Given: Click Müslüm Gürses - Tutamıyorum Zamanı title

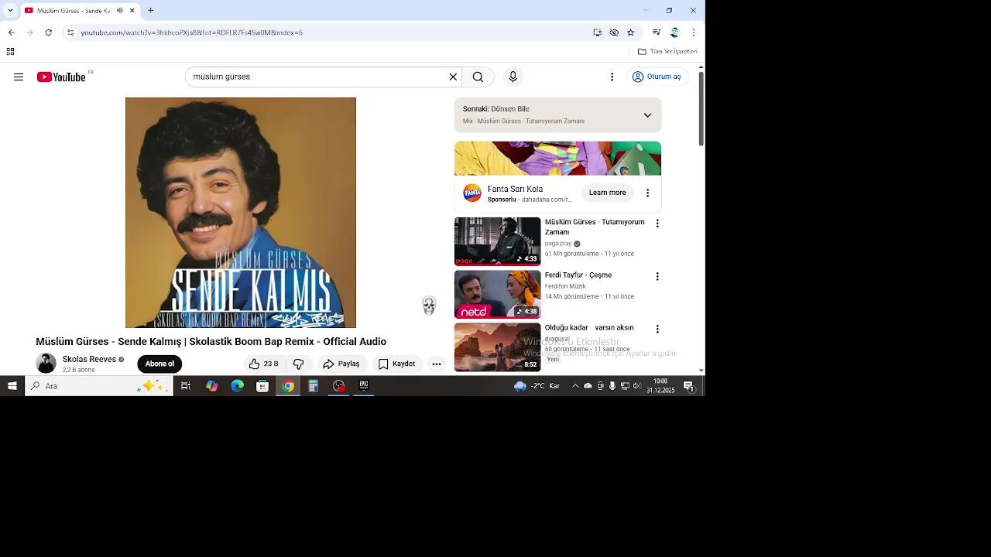Looking at the screenshot, I should click(x=595, y=227).
